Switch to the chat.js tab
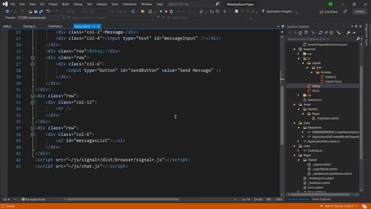This screenshot has height=209, width=371. (7, 26)
